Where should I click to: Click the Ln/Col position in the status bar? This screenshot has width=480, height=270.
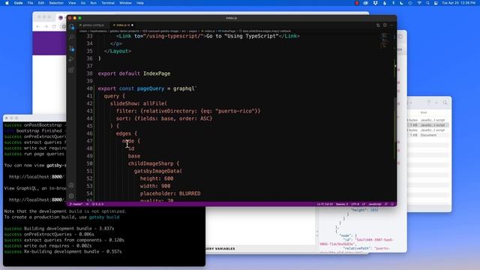325,204
